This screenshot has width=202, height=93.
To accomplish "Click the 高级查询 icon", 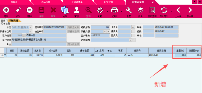I will click(152, 10).
